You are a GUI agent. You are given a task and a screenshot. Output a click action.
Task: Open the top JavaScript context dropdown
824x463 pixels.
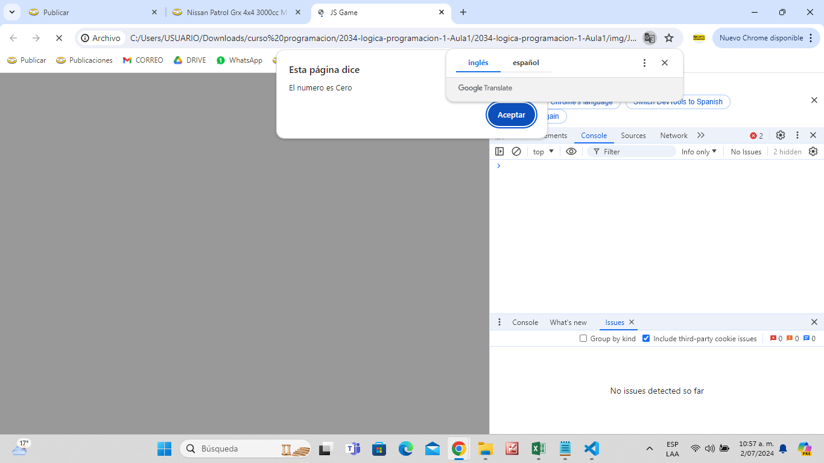click(544, 151)
